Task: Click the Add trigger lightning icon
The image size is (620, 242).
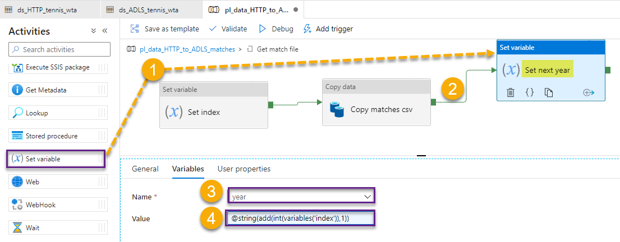Action: pos(307,29)
